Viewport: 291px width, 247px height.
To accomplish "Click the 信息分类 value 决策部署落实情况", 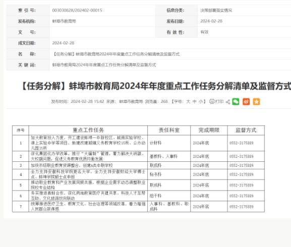I will click(216, 11).
